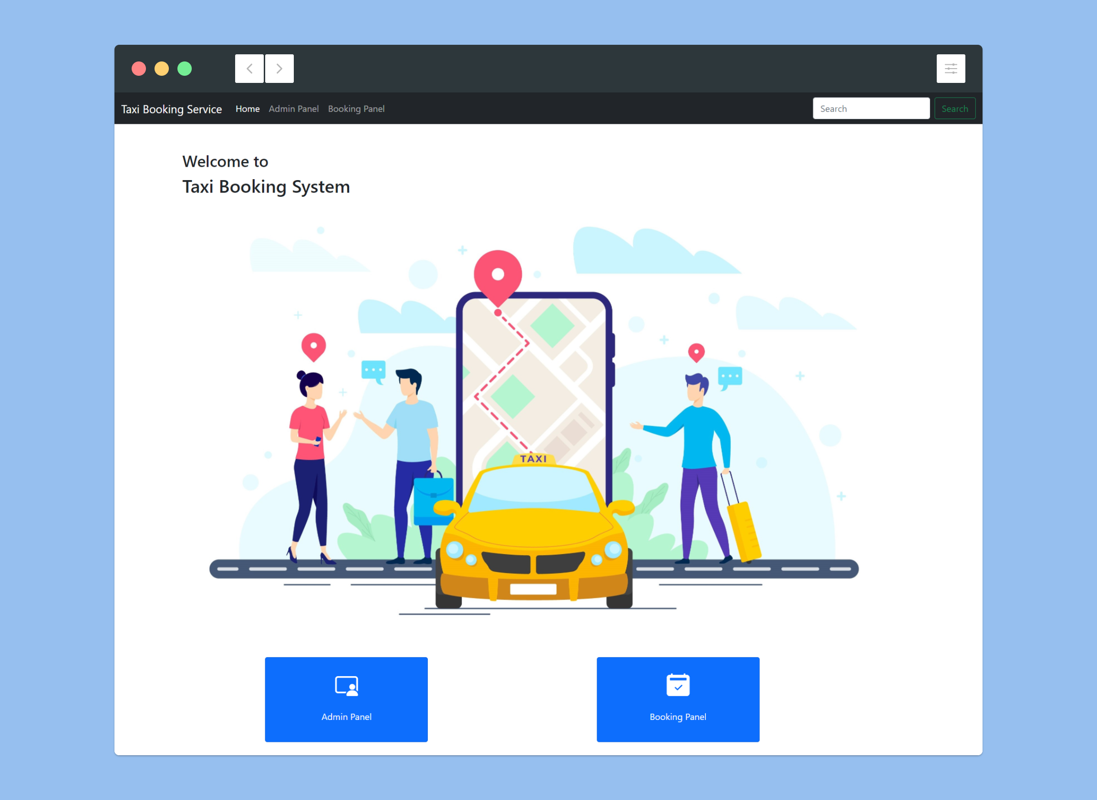Open Home in the navbar
The width and height of the screenshot is (1097, 800).
(247, 109)
